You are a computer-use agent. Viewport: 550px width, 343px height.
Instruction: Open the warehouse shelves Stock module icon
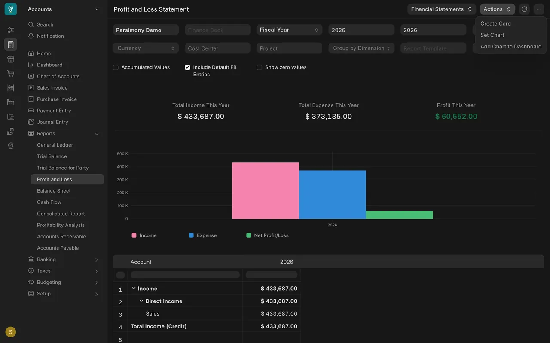pyautogui.click(x=11, y=88)
